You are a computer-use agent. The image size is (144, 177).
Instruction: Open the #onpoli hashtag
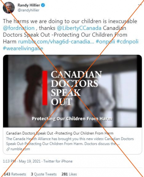pyautogui.click(x=105, y=42)
